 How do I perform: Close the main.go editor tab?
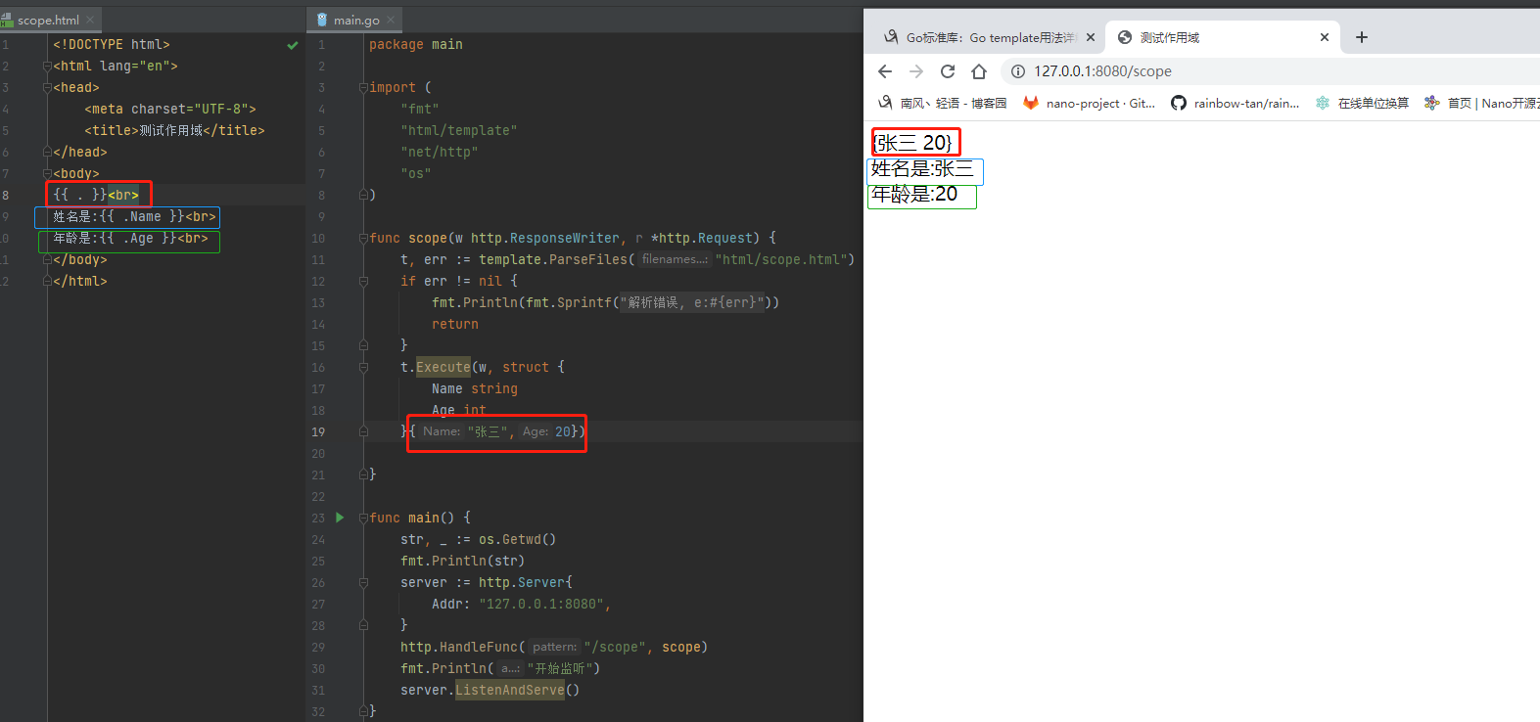pos(392,20)
